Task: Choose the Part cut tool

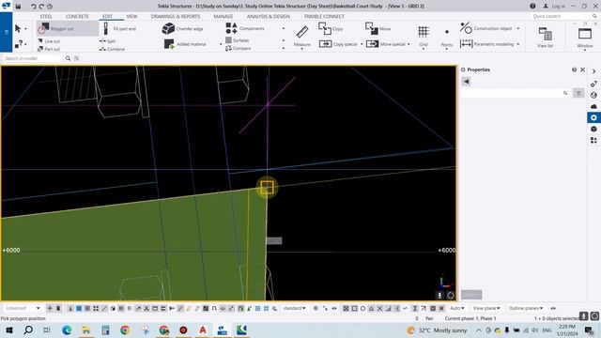Action: (49, 49)
